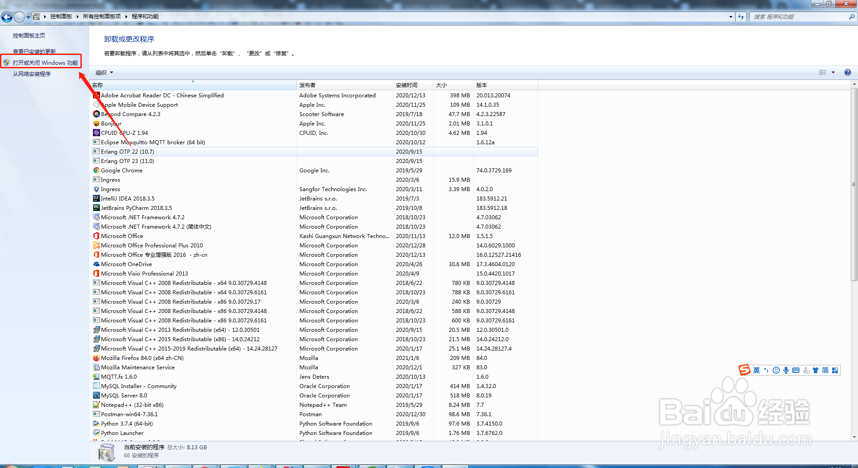
Task: Select Microsoft OneDrive cloud icon
Action: [96, 264]
